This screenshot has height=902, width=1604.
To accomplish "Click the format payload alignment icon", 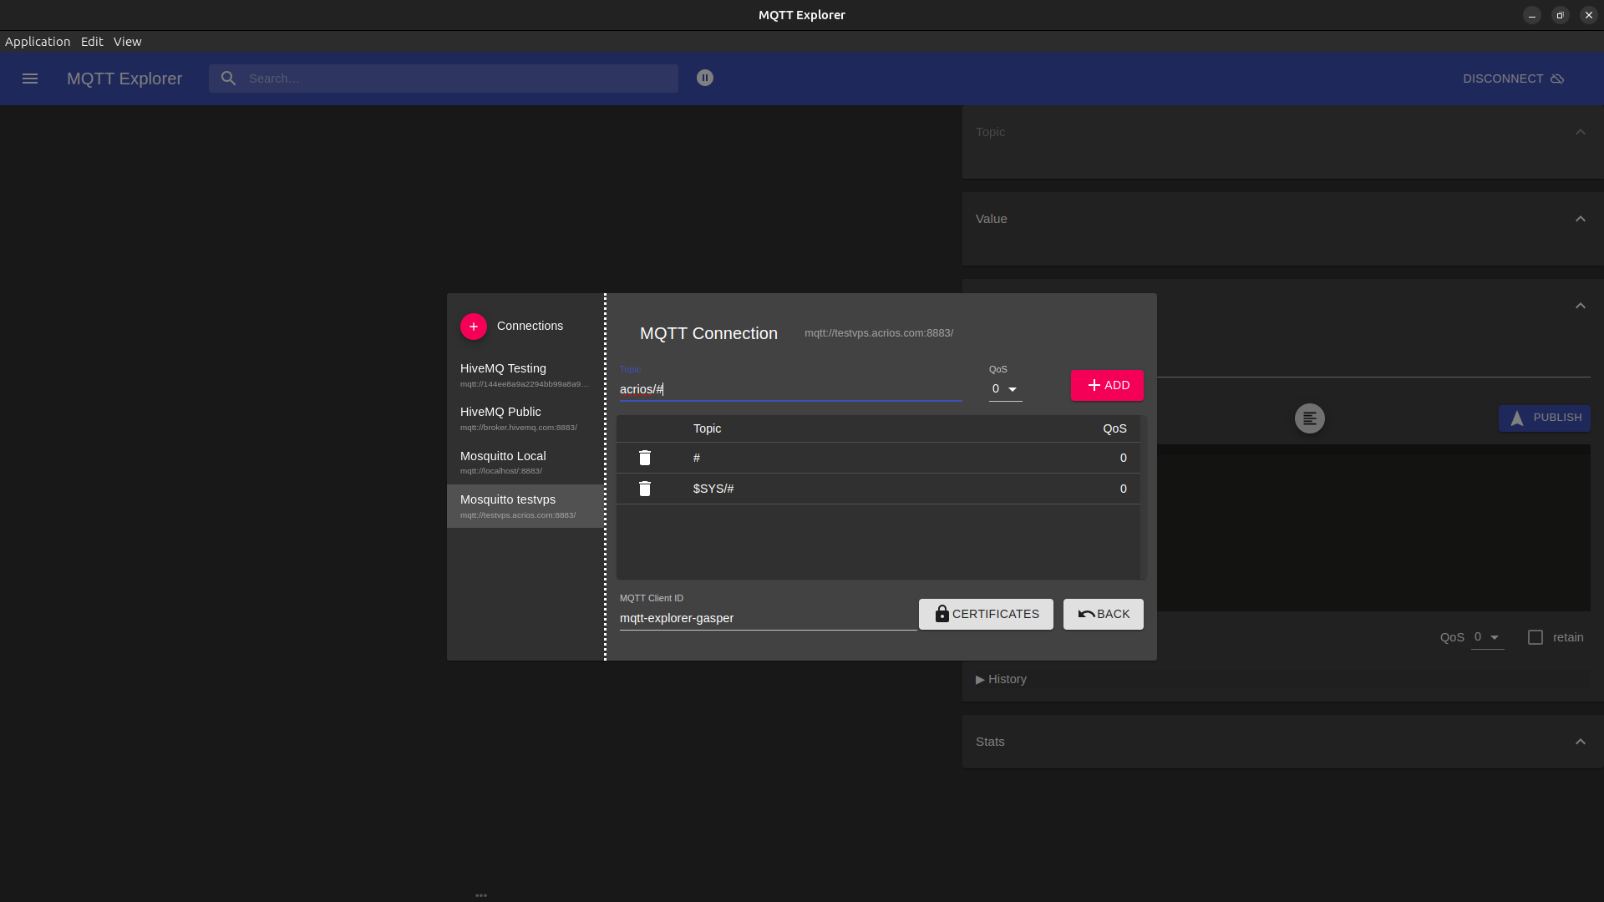I will point(1309,418).
